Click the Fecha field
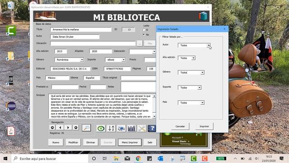Viewport: 289px width, 163px height. (98, 87)
